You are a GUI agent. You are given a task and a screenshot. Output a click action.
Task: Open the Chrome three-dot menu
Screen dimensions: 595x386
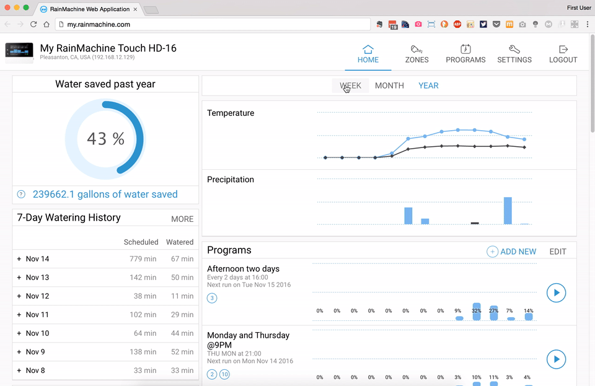588,24
